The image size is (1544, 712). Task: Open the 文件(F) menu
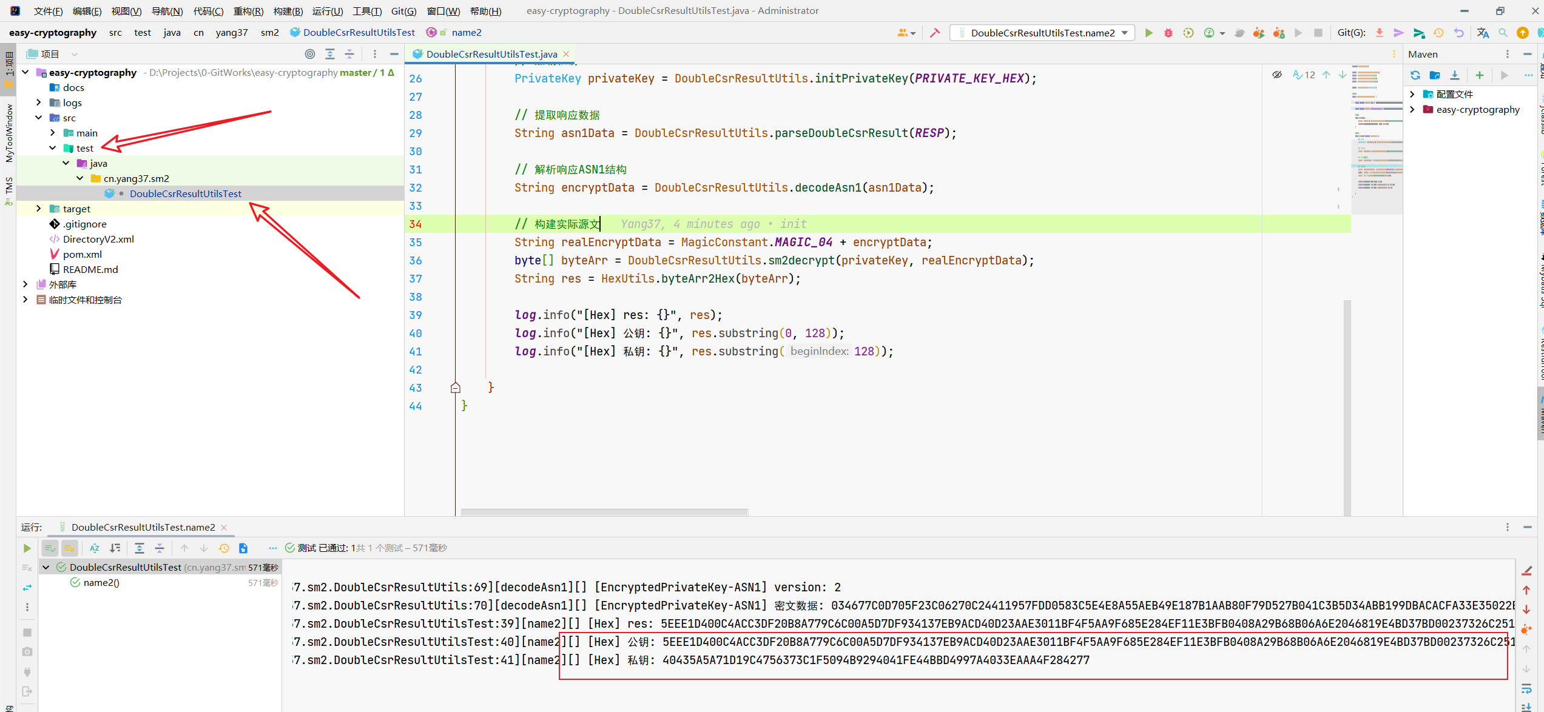[x=48, y=11]
